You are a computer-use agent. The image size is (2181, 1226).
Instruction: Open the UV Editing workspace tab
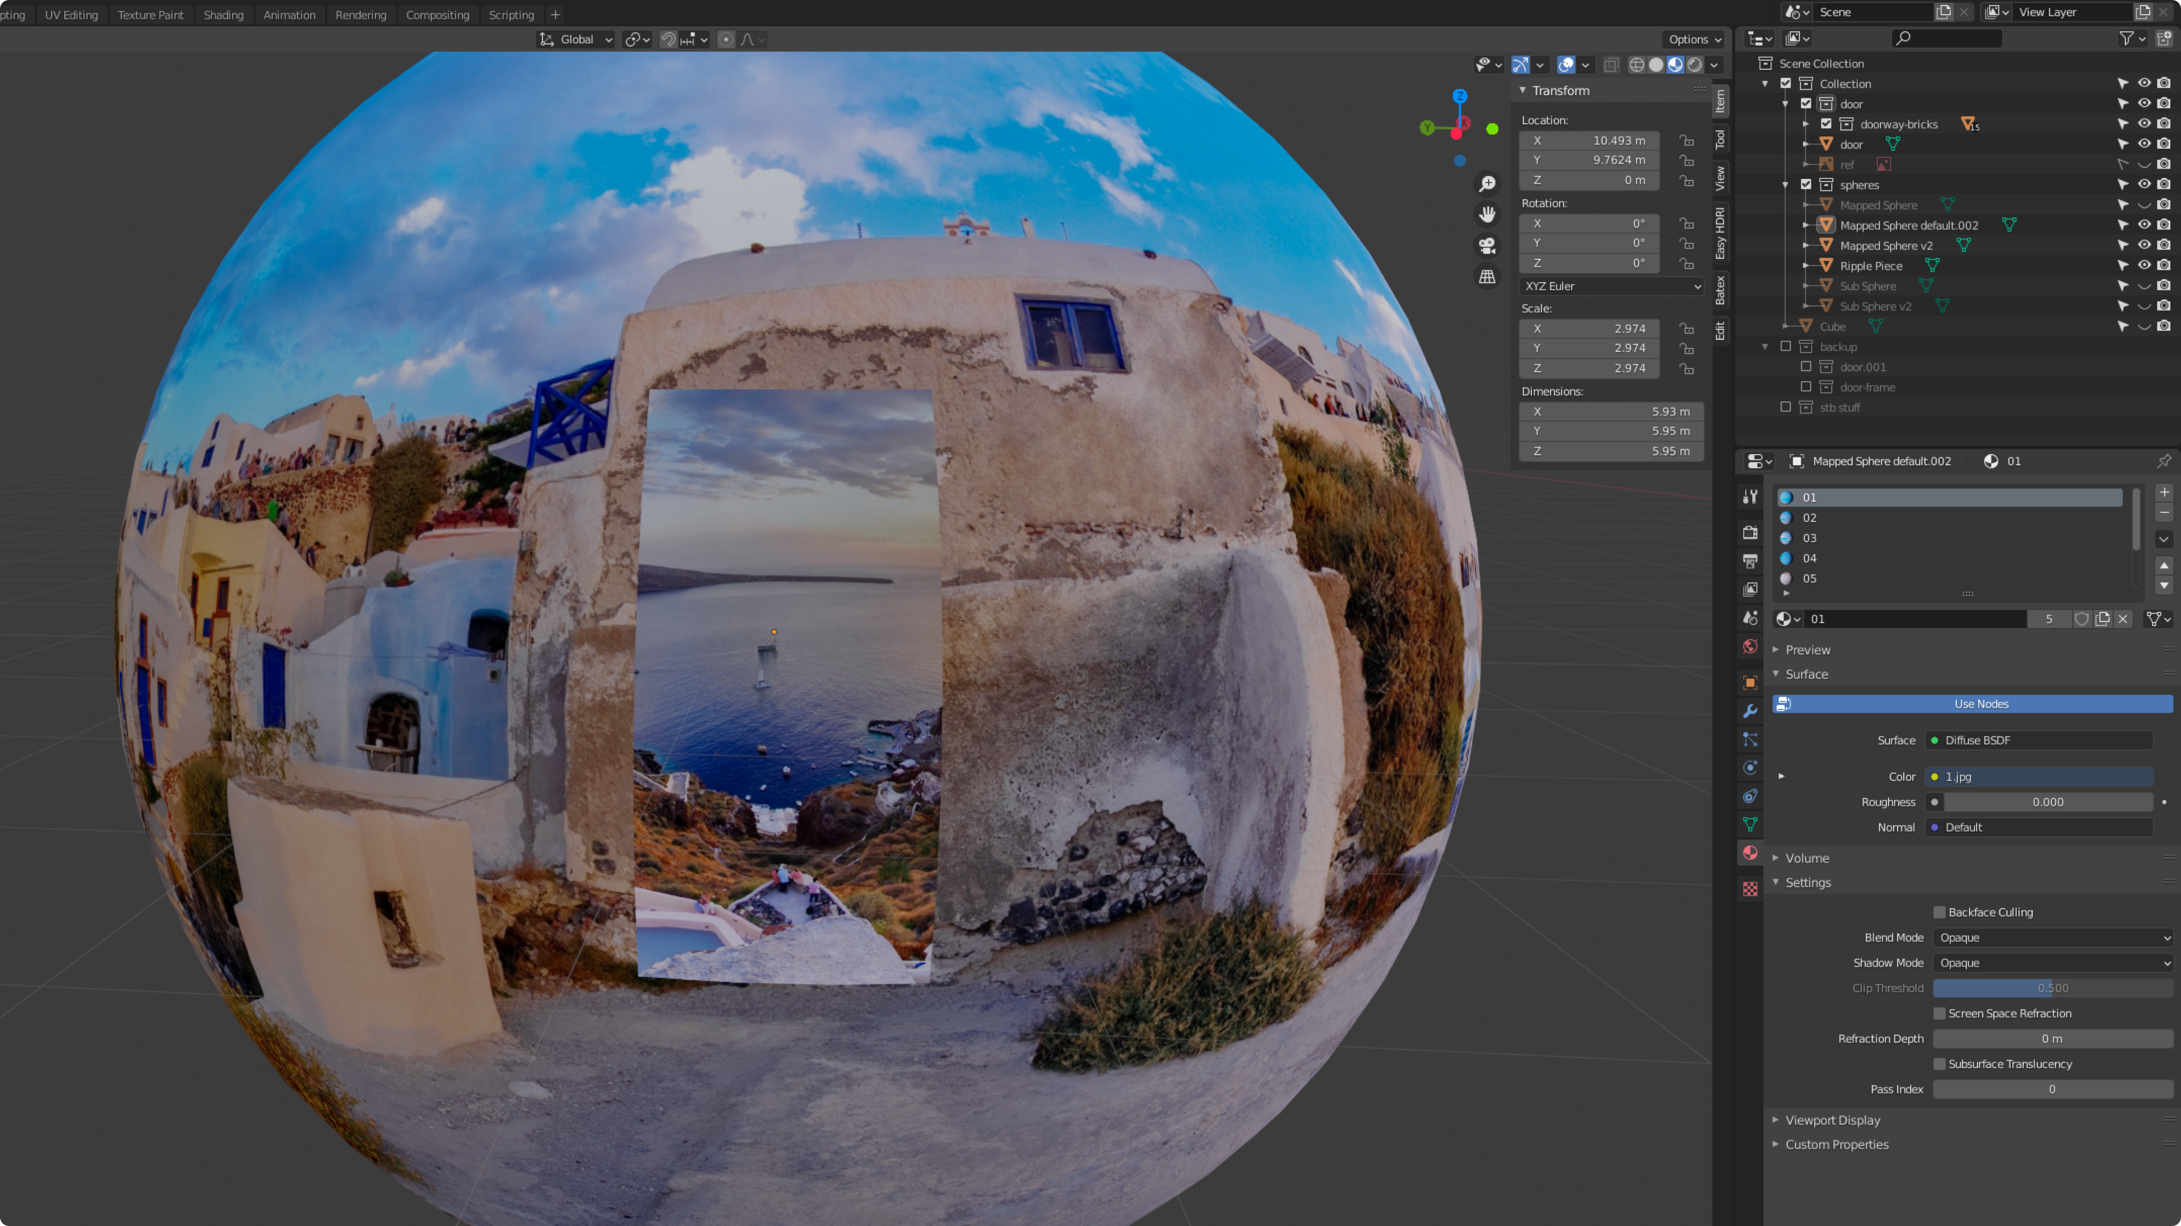click(x=70, y=14)
